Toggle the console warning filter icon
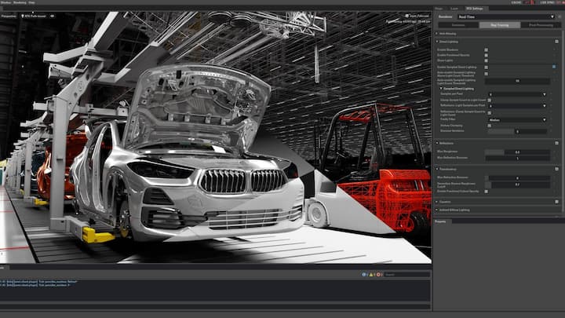 [371, 274]
